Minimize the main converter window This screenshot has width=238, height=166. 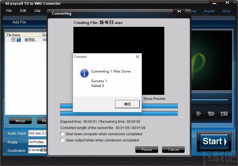214,3
